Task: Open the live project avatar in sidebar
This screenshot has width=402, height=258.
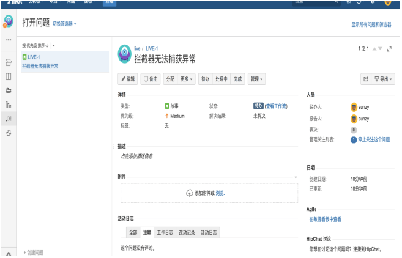Action: [x=8, y=21]
